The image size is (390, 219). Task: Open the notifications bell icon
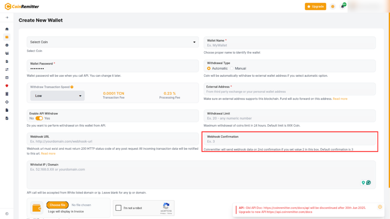(x=343, y=6)
